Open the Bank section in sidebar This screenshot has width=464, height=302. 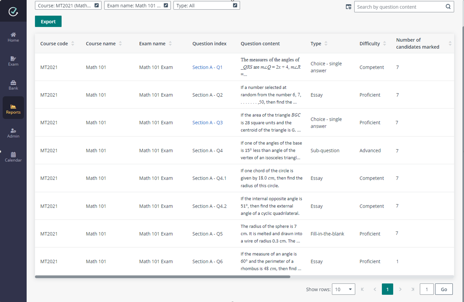[x=13, y=85]
